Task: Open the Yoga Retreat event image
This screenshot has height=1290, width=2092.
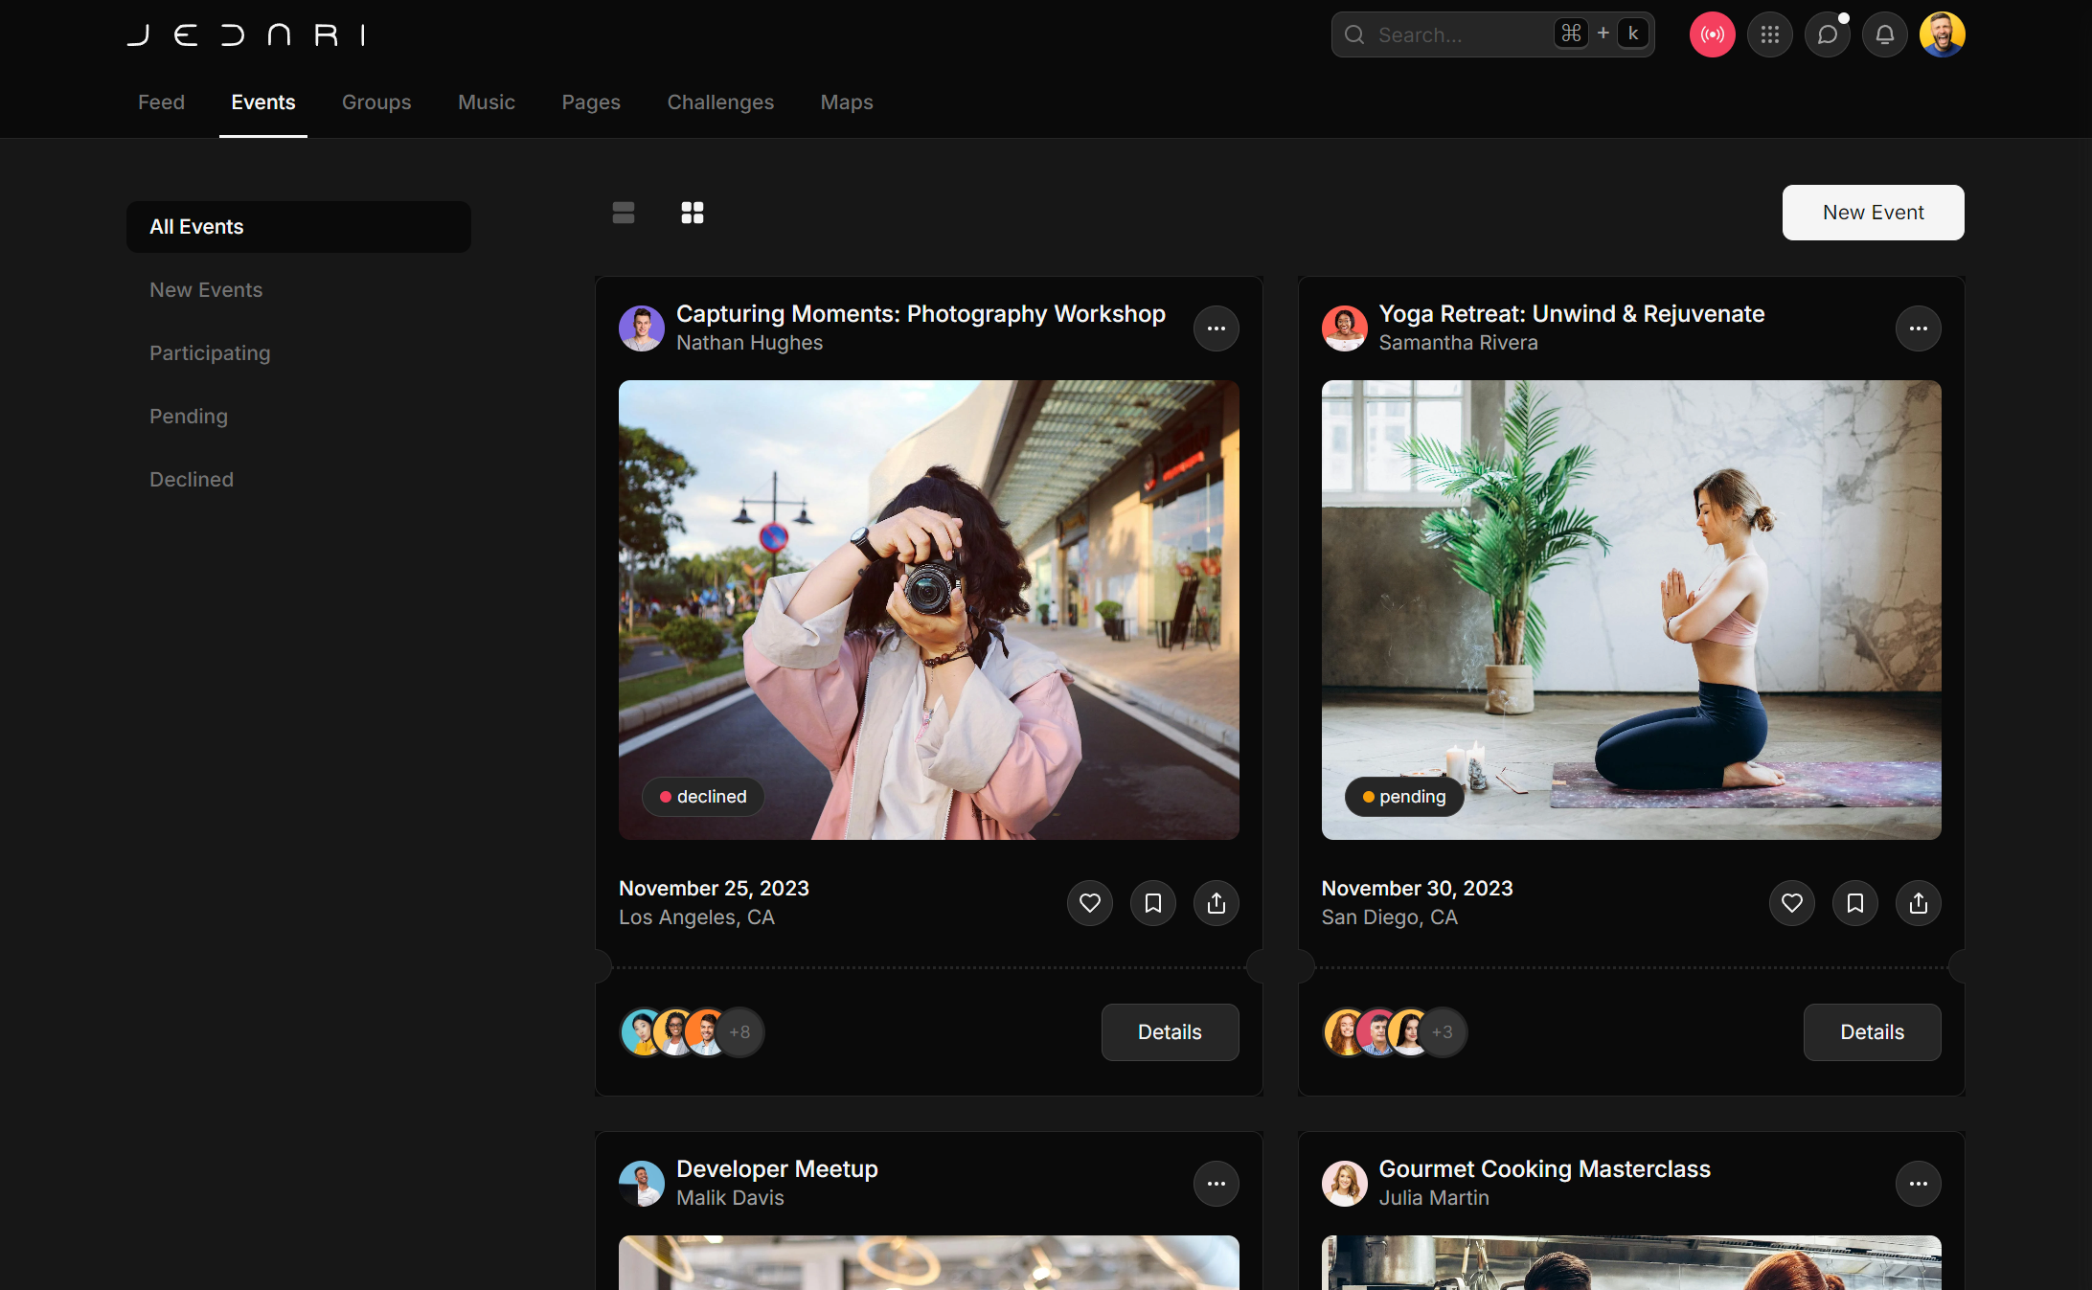Action: pyautogui.click(x=1631, y=610)
